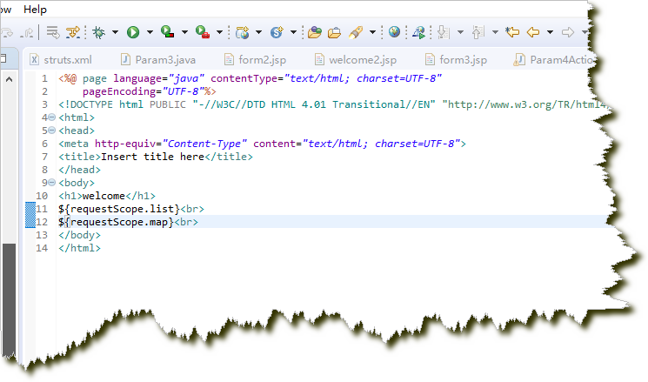Click the Debug bug icon
Image resolution: width=648 pixels, height=382 pixels.
(99, 32)
